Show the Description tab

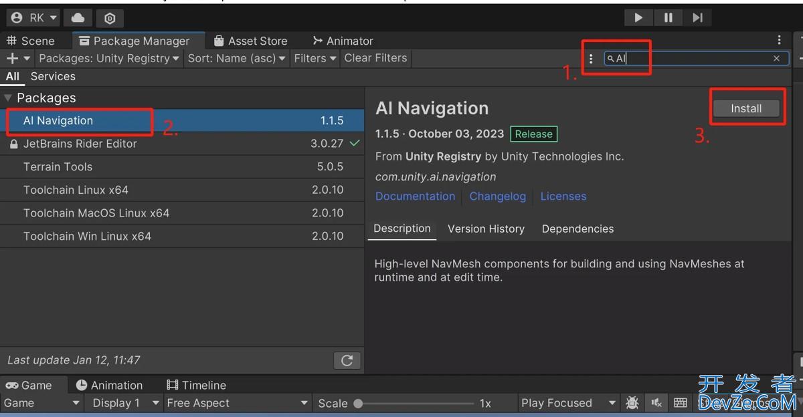[402, 229]
